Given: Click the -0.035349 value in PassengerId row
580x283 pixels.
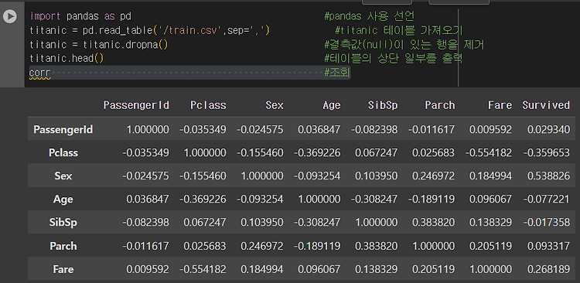Looking at the screenshot, I should click(x=203, y=129).
